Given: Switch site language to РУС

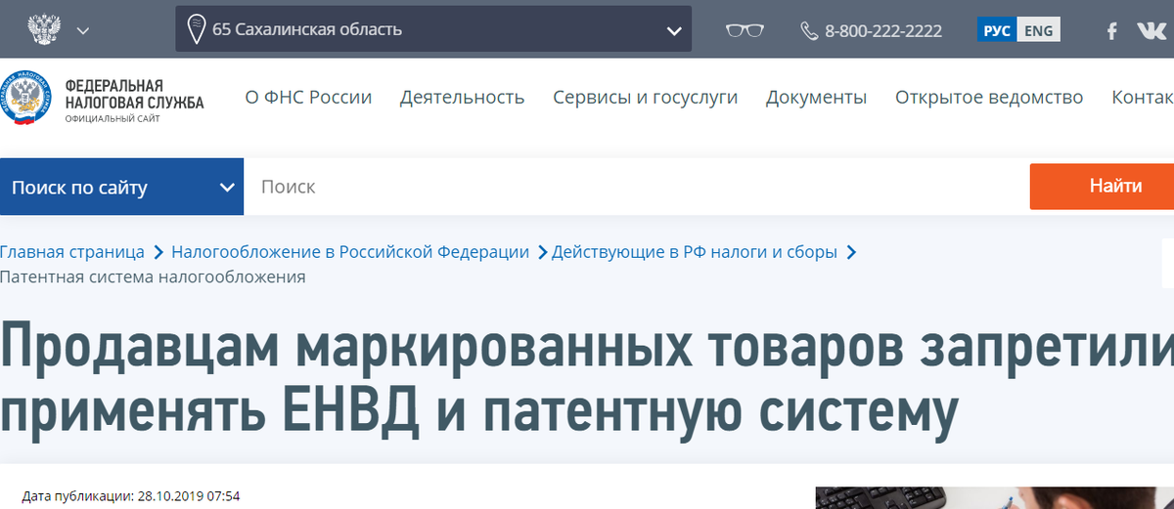Looking at the screenshot, I should [997, 30].
